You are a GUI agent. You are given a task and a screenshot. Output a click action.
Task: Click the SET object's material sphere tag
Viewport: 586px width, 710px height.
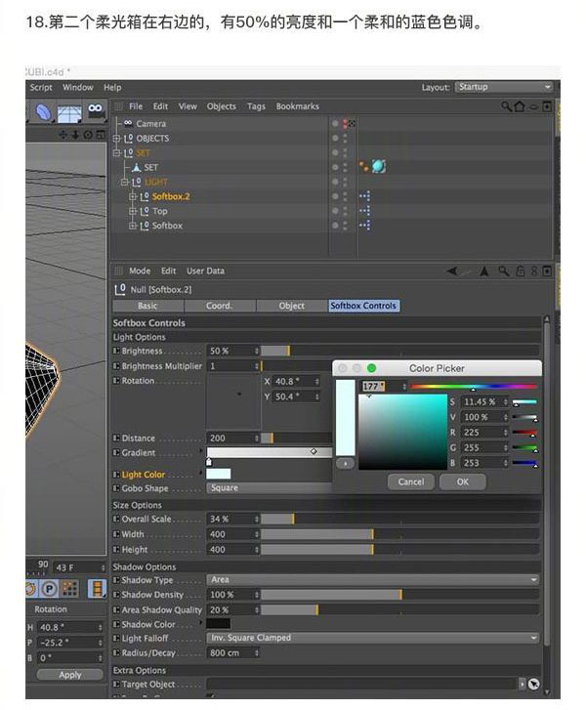[x=379, y=167]
